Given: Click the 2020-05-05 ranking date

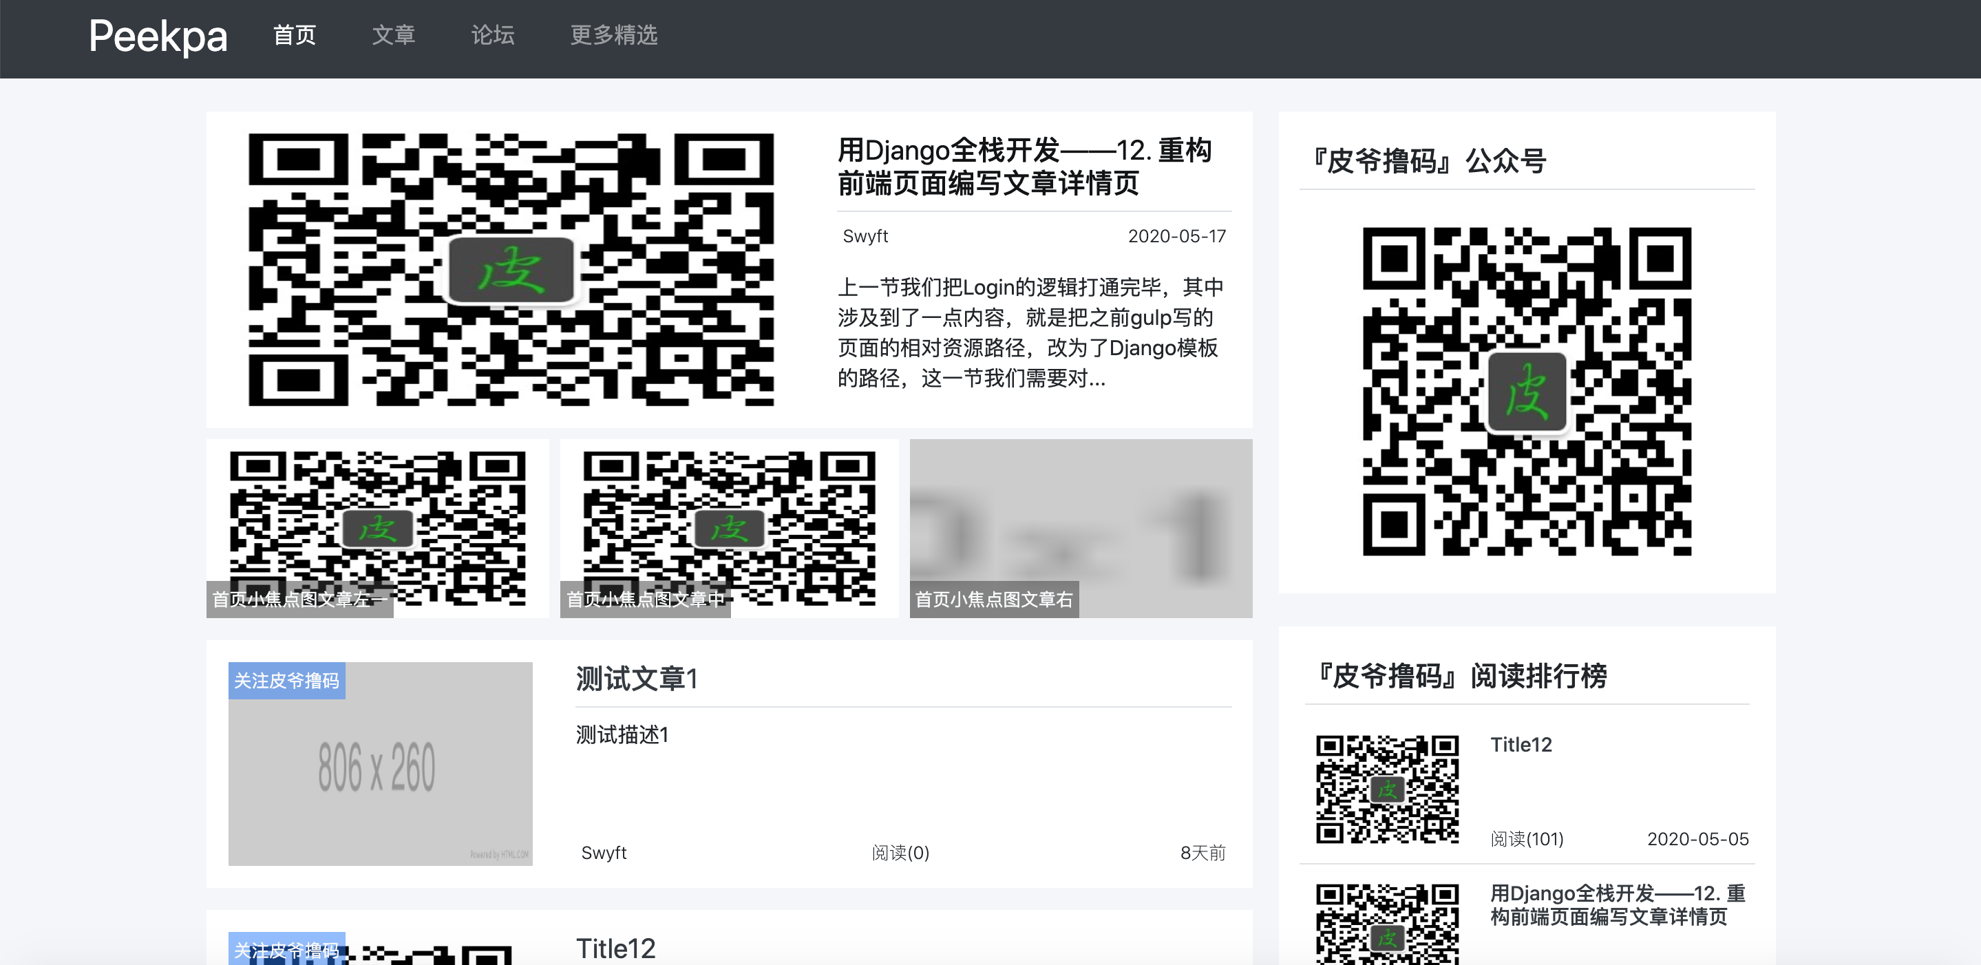Looking at the screenshot, I should (x=1698, y=838).
